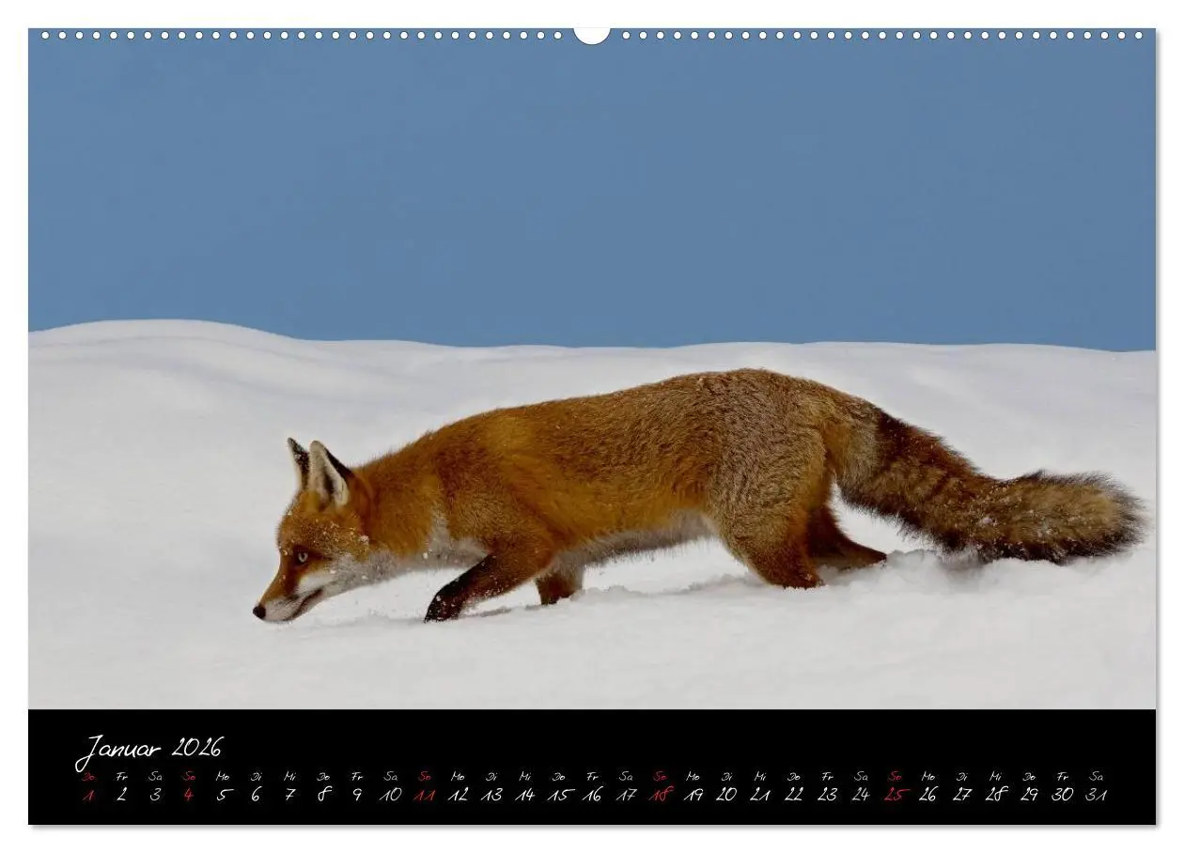Select date 29 in the calendar row
The width and height of the screenshot is (1184, 853).
click(1029, 795)
